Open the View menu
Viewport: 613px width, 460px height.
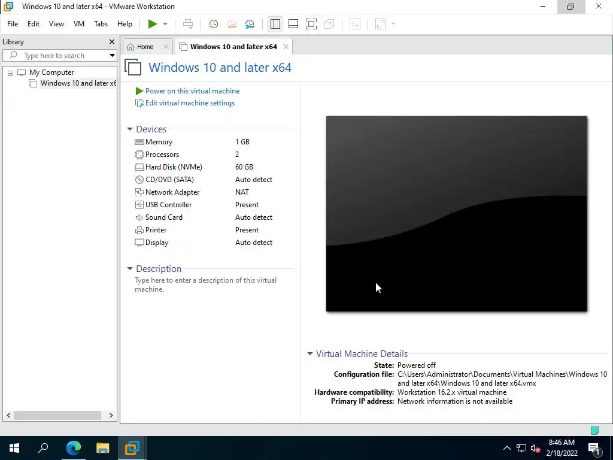click(56, 24)
